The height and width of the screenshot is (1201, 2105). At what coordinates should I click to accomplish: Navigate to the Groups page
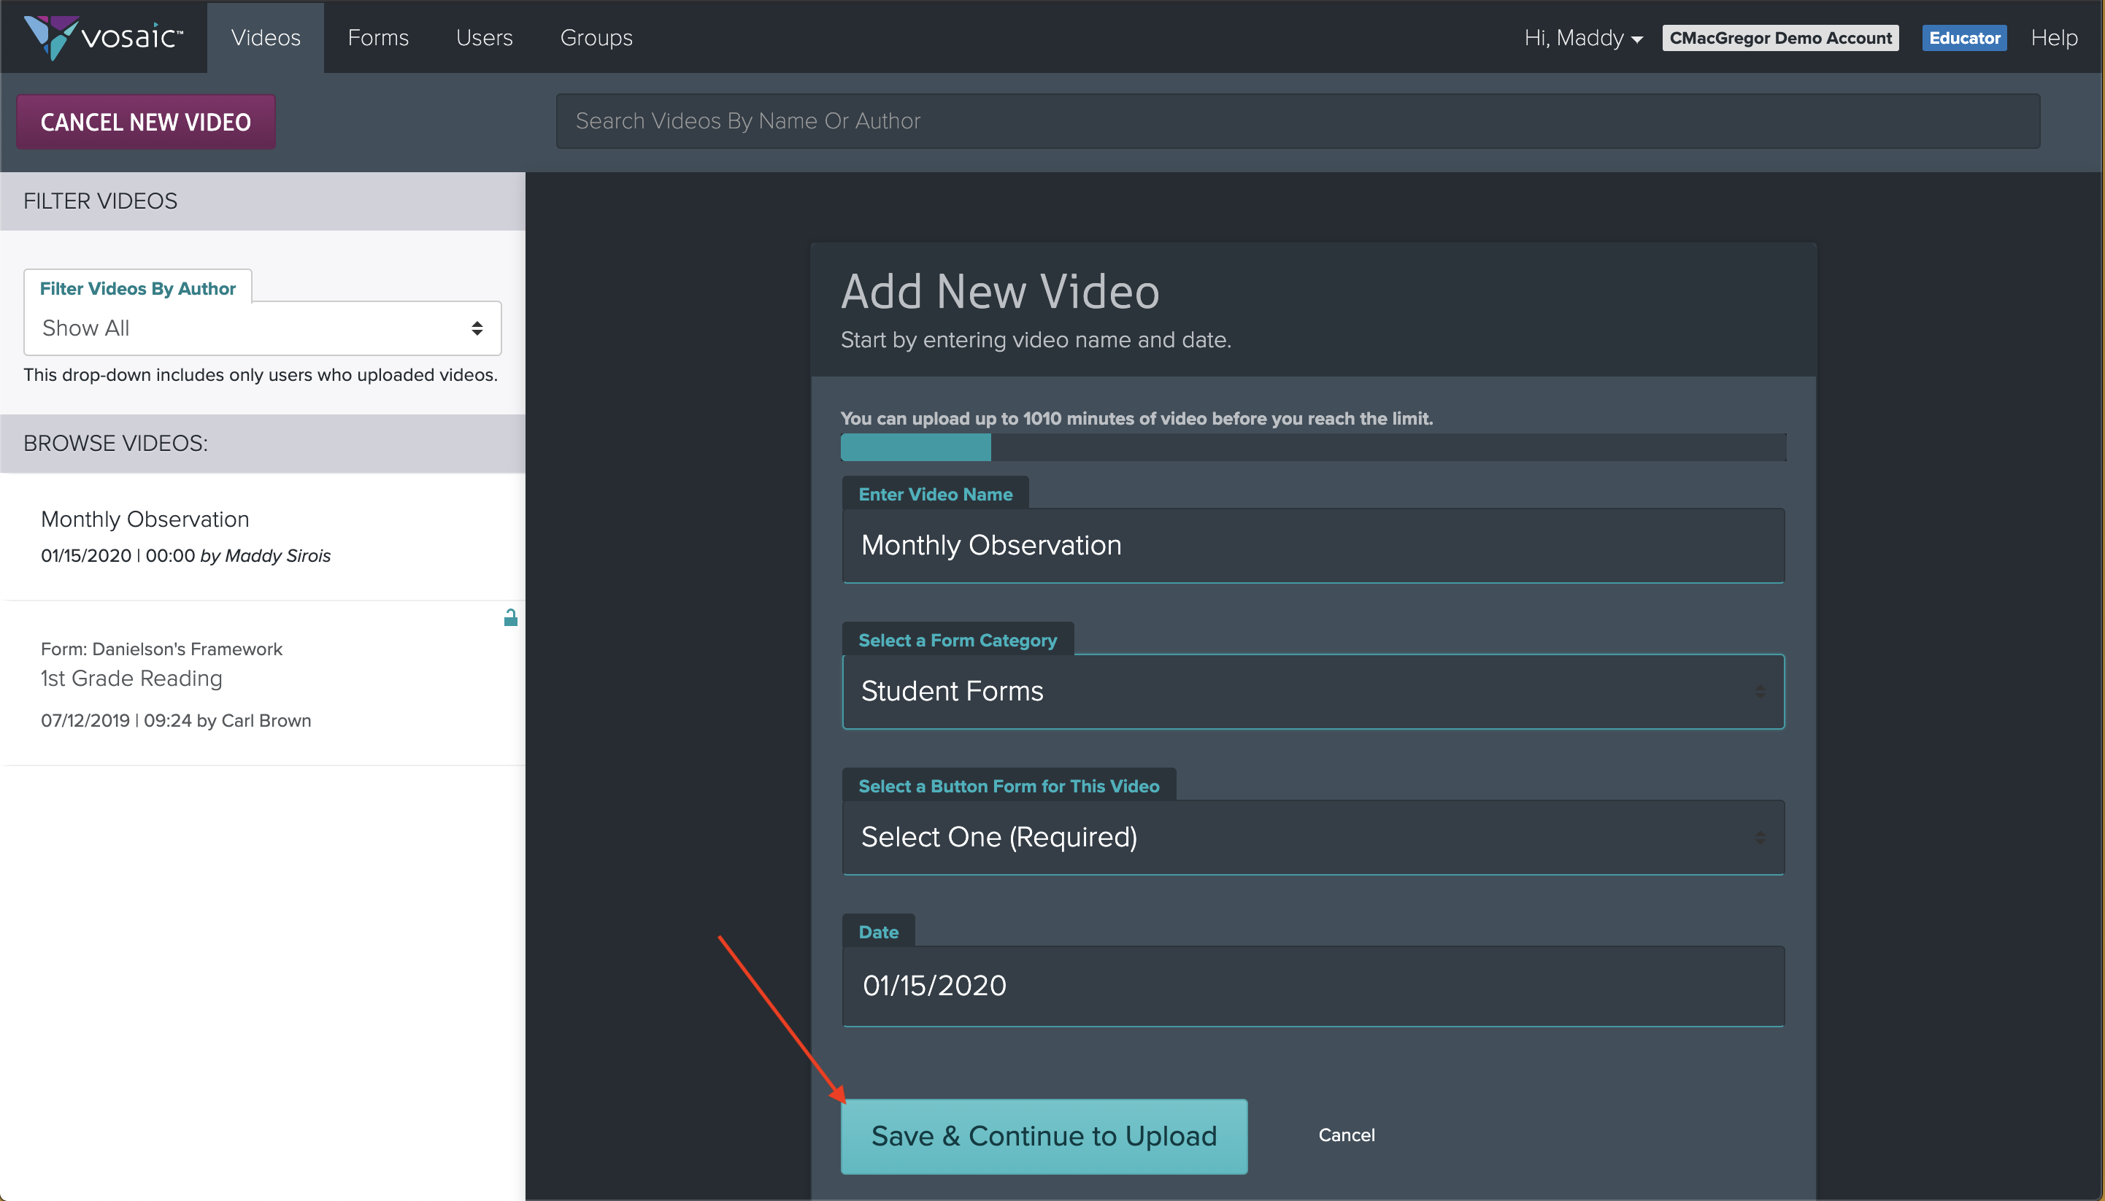point(596,38)
